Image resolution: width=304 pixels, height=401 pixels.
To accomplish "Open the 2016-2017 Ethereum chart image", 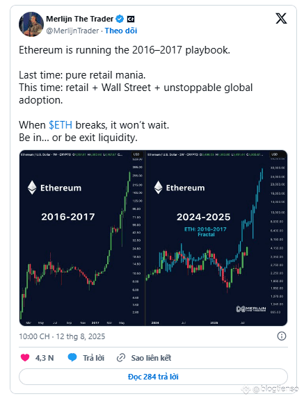I will tap(82, 238).
